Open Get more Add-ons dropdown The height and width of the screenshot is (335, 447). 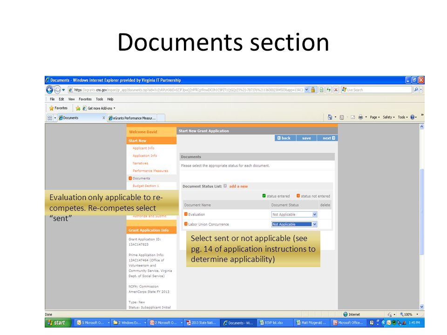click(99, 108)
